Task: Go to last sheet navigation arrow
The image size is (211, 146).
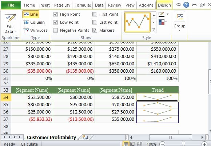Action: (20, 137)
